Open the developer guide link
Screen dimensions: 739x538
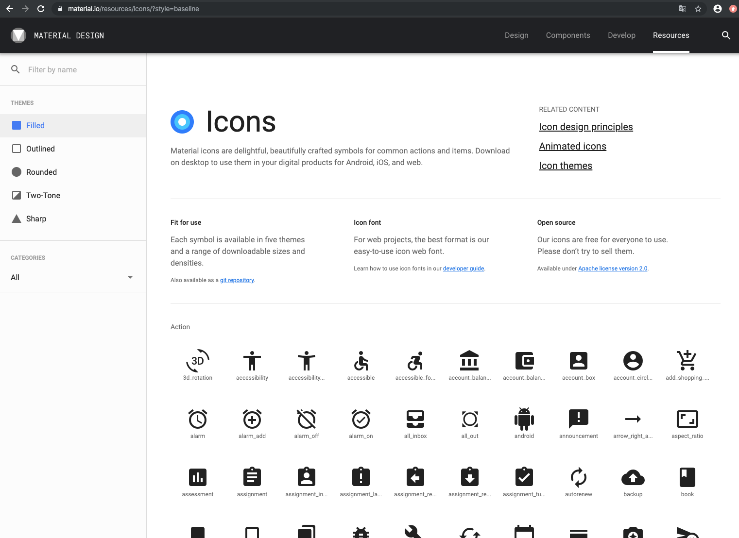point(464,269)
